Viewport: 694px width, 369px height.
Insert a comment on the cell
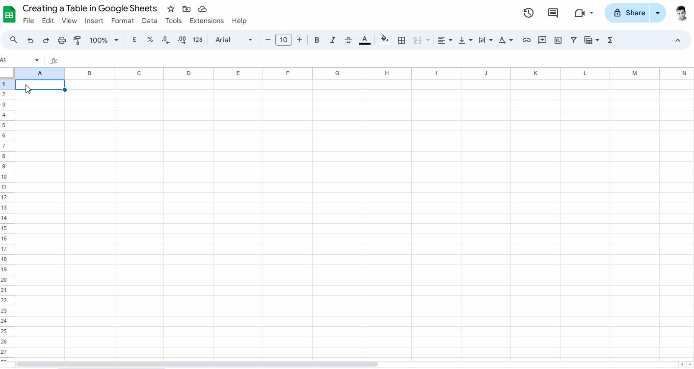(x=542, y=40)
